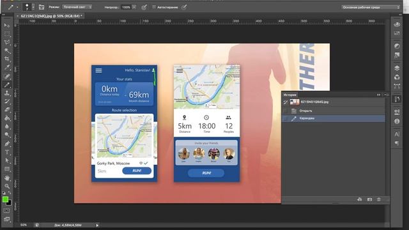Select the Rectangle shape tool
The height and width of the screenshot is (230, 409).
pos(7,169)
